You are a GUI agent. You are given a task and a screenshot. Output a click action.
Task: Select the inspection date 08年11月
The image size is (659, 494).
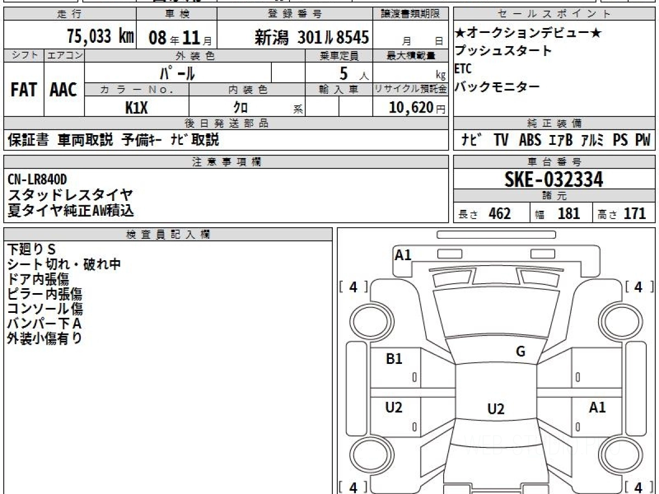(180, 38)
